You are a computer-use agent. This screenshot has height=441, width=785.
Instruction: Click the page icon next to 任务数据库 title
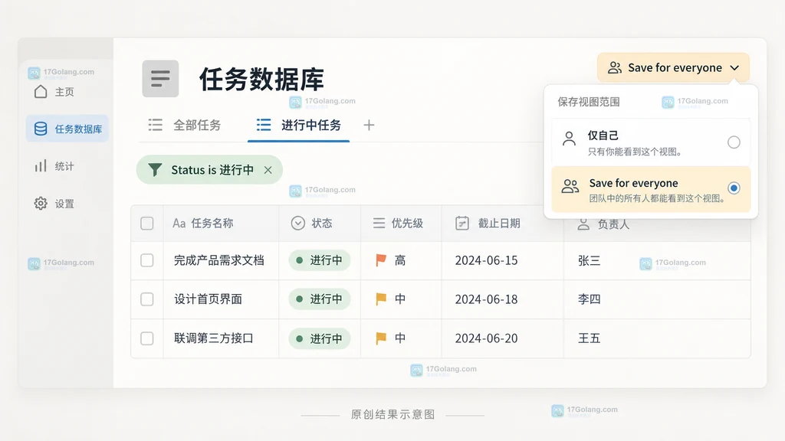[x=160, y=79]
